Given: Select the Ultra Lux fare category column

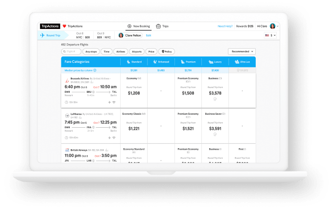Looking at the screenshot, I should [242, 62].
